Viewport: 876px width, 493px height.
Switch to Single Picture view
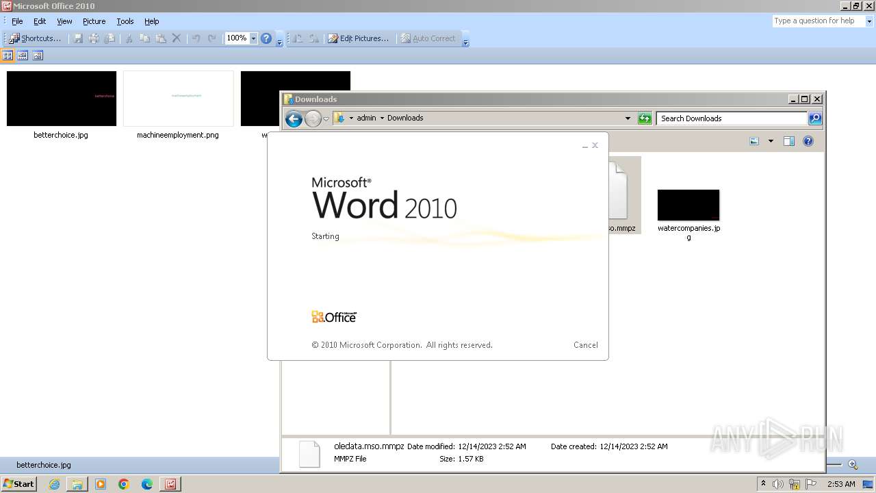click(x=38, y=55)
